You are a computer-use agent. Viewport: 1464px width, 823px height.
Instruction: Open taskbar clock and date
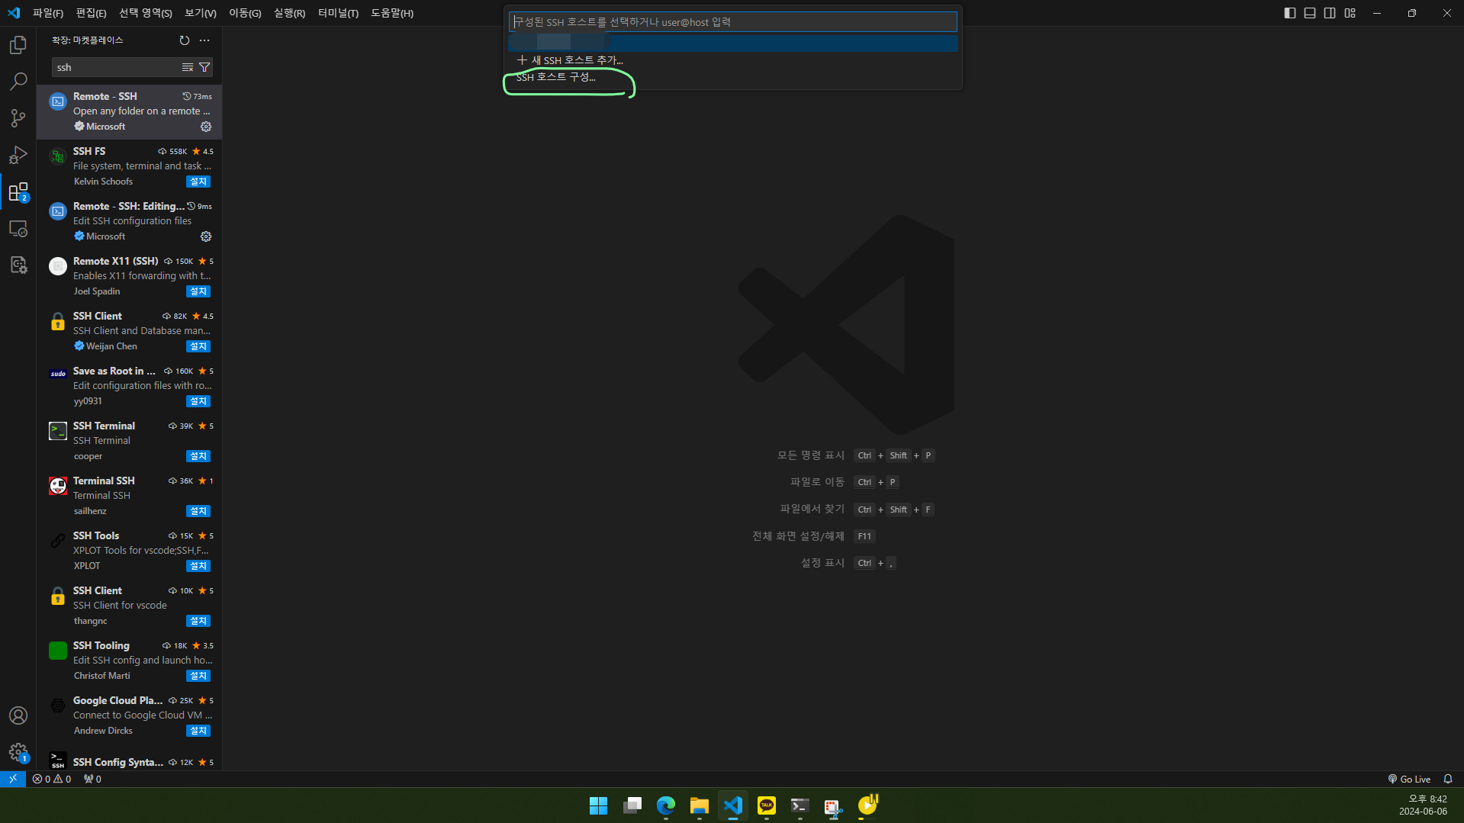point(1423,805)
